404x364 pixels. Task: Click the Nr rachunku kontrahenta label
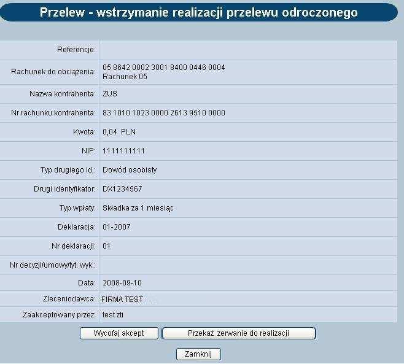(x=53, y=113)
